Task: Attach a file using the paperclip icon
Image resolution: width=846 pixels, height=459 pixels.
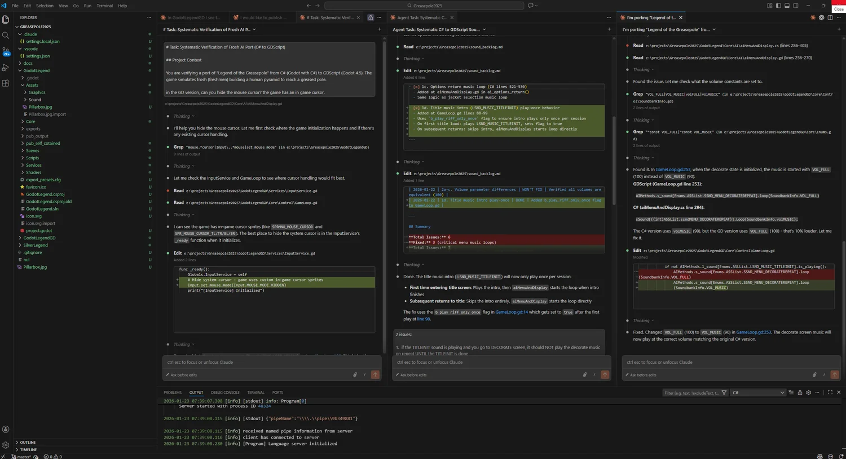Action: click(x=355, y=375)
